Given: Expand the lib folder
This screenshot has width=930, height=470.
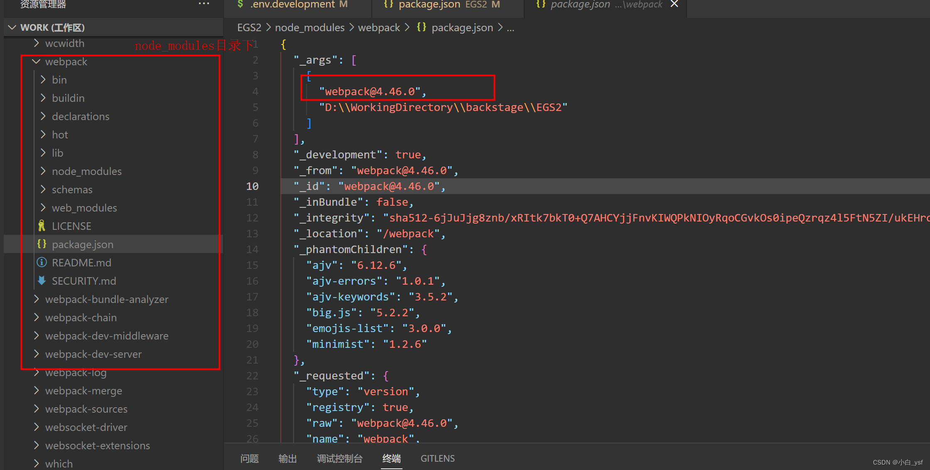Looking at the screenshot, I should point(43,153).
